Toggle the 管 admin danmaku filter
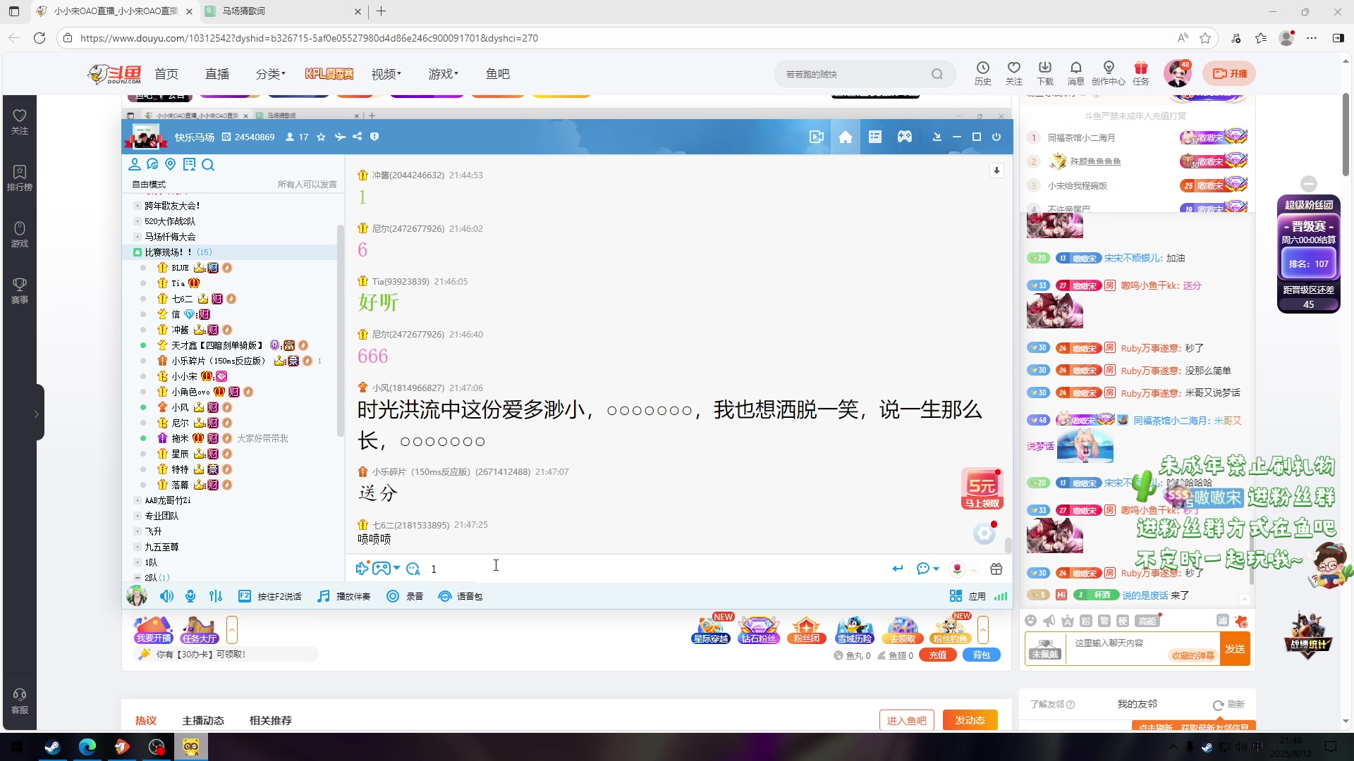 coord(1104,621)
